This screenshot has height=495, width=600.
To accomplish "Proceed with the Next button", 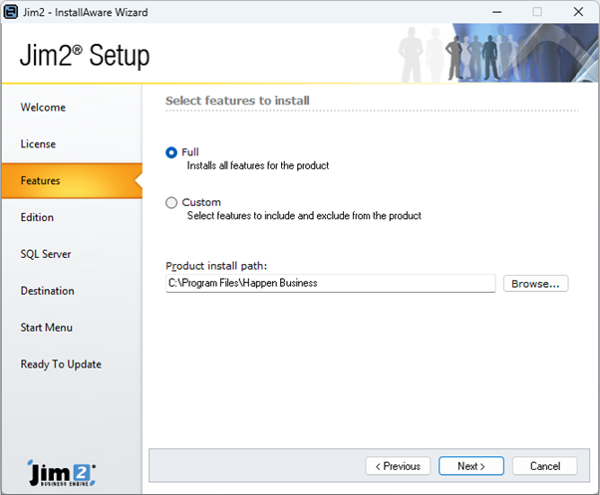I will [x=471, y=466].
